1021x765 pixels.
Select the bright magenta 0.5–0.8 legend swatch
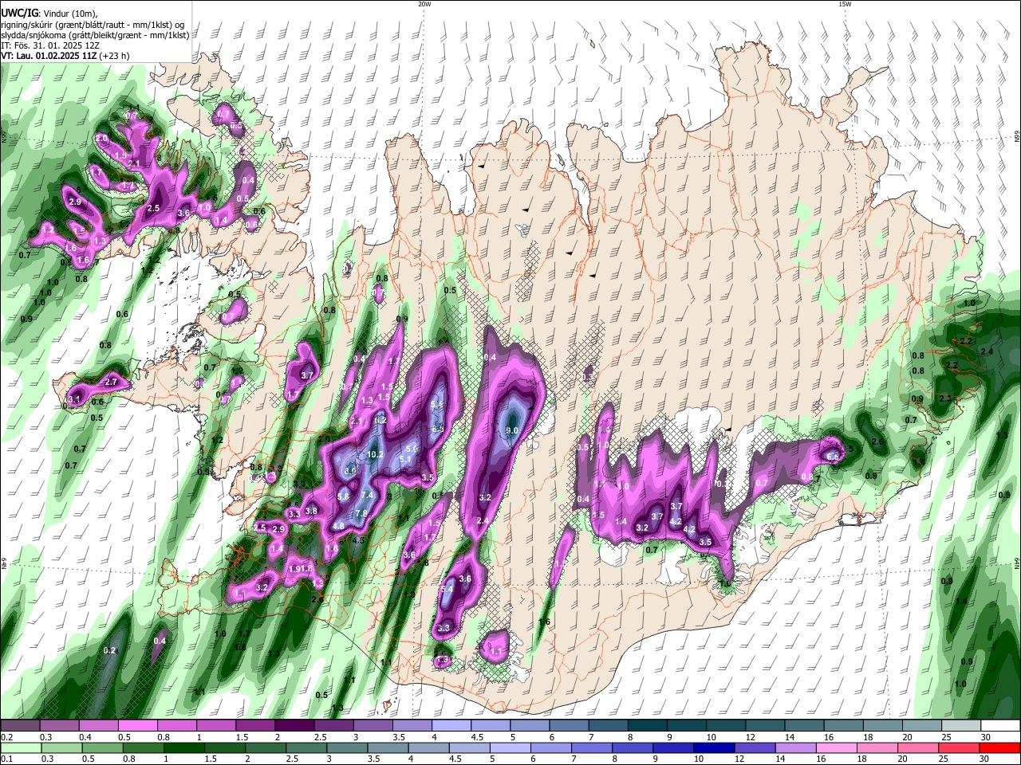tap(138, 725)
